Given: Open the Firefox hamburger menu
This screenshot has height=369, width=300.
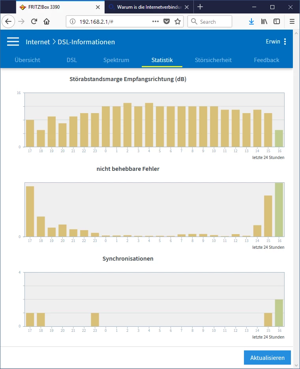Looking at the screenshot, I should [x=292, y=22].
